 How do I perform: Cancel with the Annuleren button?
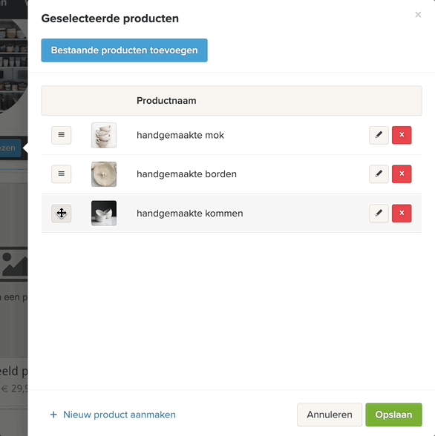point(330,414)
